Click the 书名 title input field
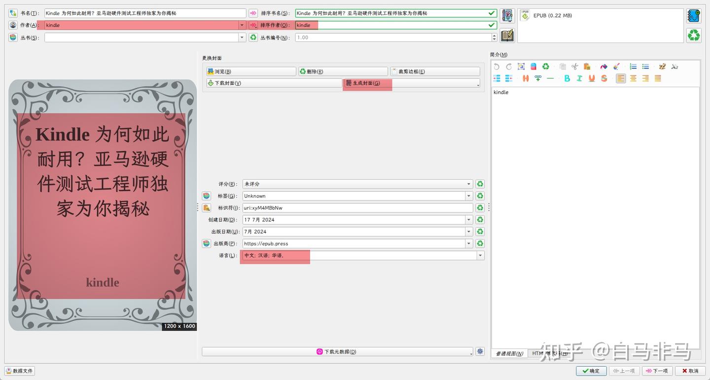This screenshot has height=380, width=710. [145, 13]
